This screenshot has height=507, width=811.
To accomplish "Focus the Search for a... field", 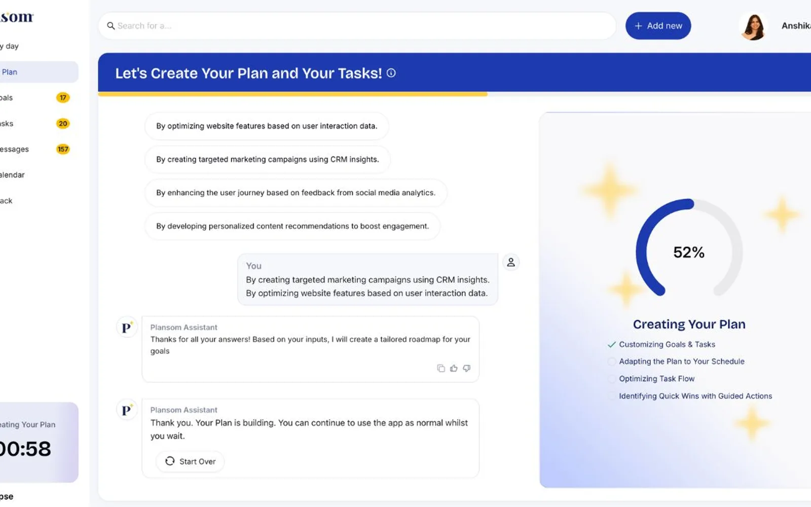I will [x=357, y=26].
